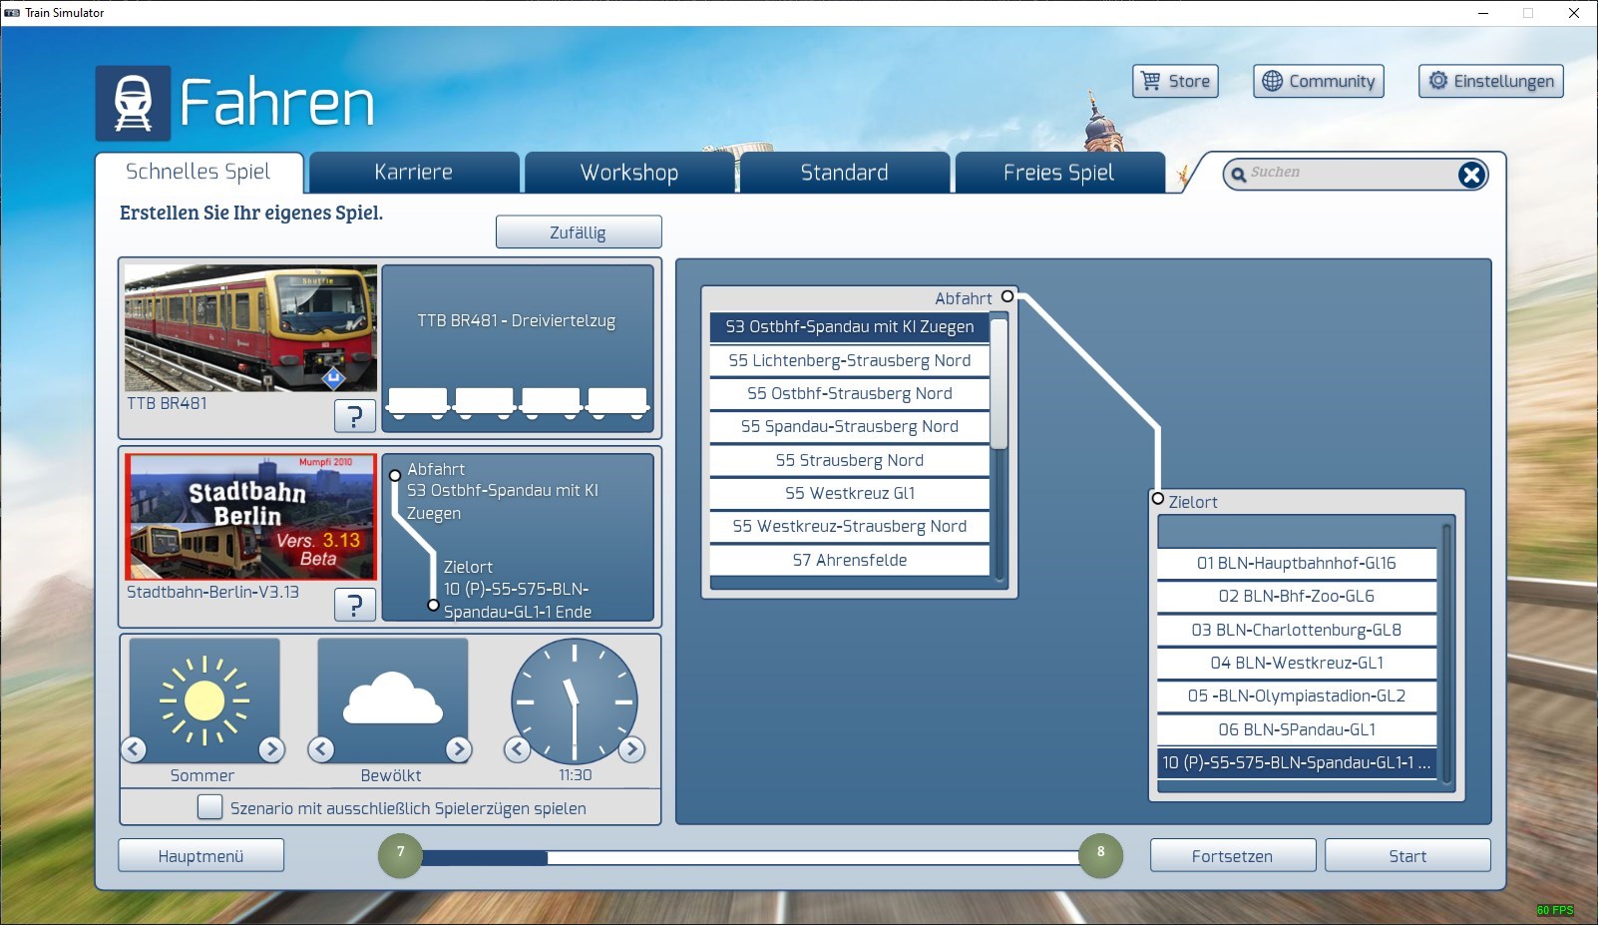Select next season after Sommer
Screen dimensions: 1598x925
[271, 748]
